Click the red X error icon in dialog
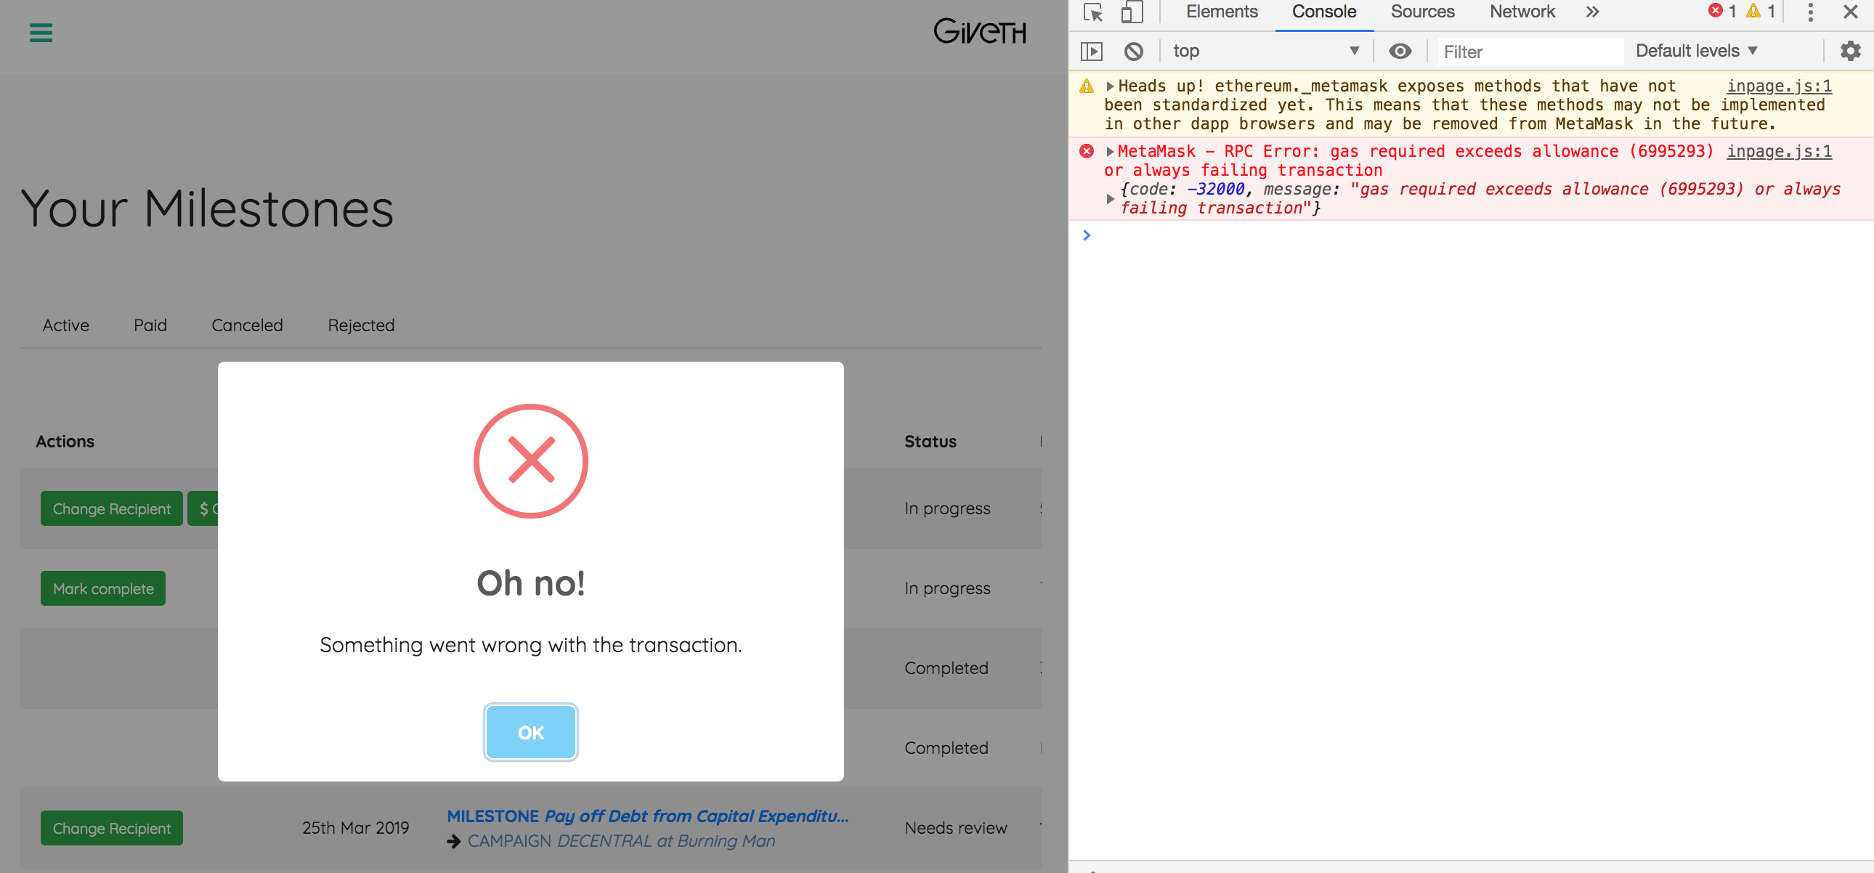1874x873 pixels. [530, 460]
